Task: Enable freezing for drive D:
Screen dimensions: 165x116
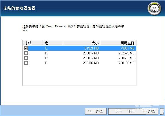Action: coord(26,53)
